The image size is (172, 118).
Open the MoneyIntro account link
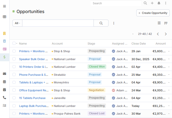[x=61, y=83]
